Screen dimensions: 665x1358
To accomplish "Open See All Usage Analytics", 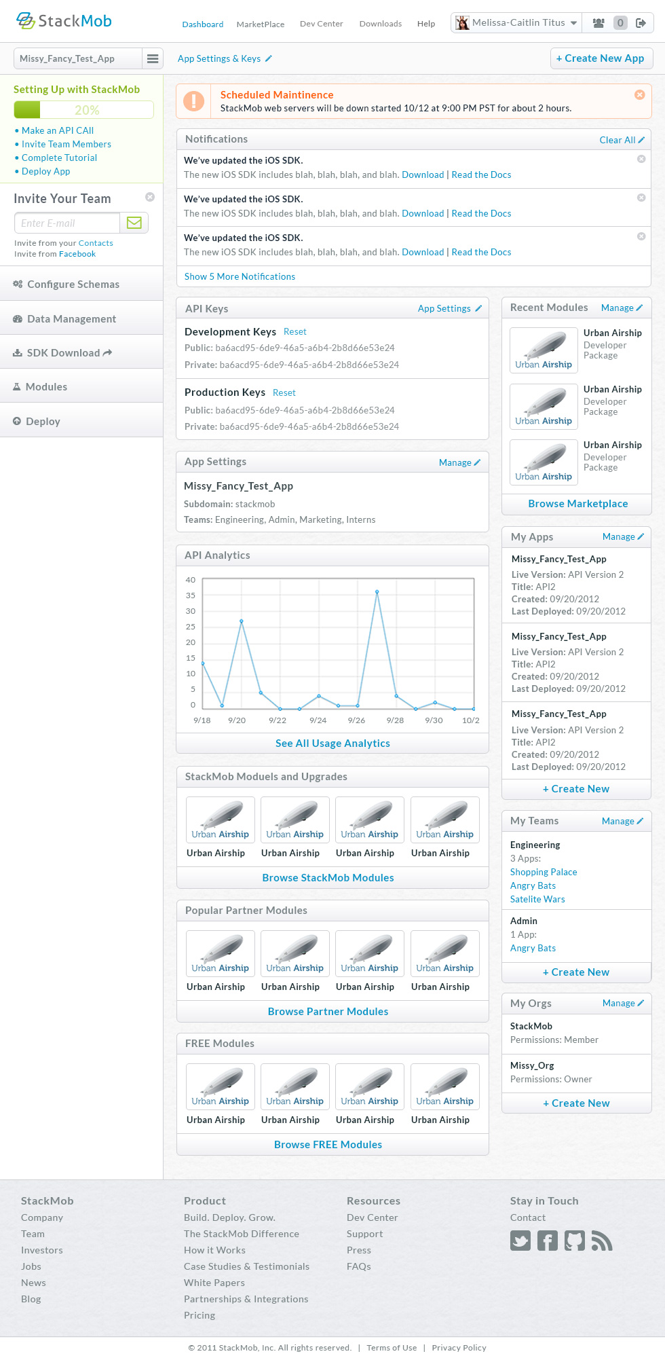I will click(x=332, y=744).
